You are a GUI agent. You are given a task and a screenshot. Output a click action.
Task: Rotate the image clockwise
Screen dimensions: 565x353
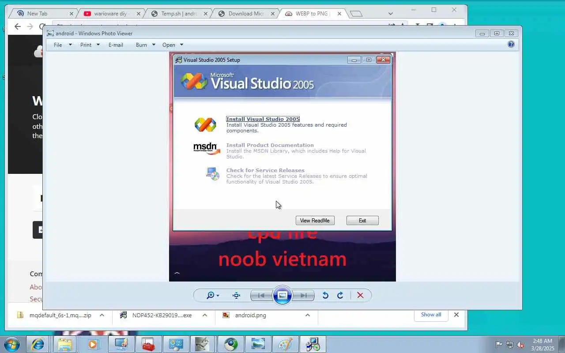pyautogui.click(x=340, y=295)
